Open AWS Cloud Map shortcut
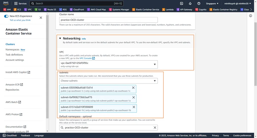257x138 pixels. coord(96,10)
